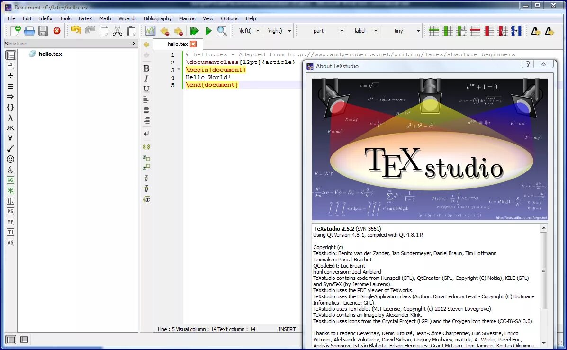Insert a subscript
The height and width of the screenshot is (350, 567).
[146, 157]
